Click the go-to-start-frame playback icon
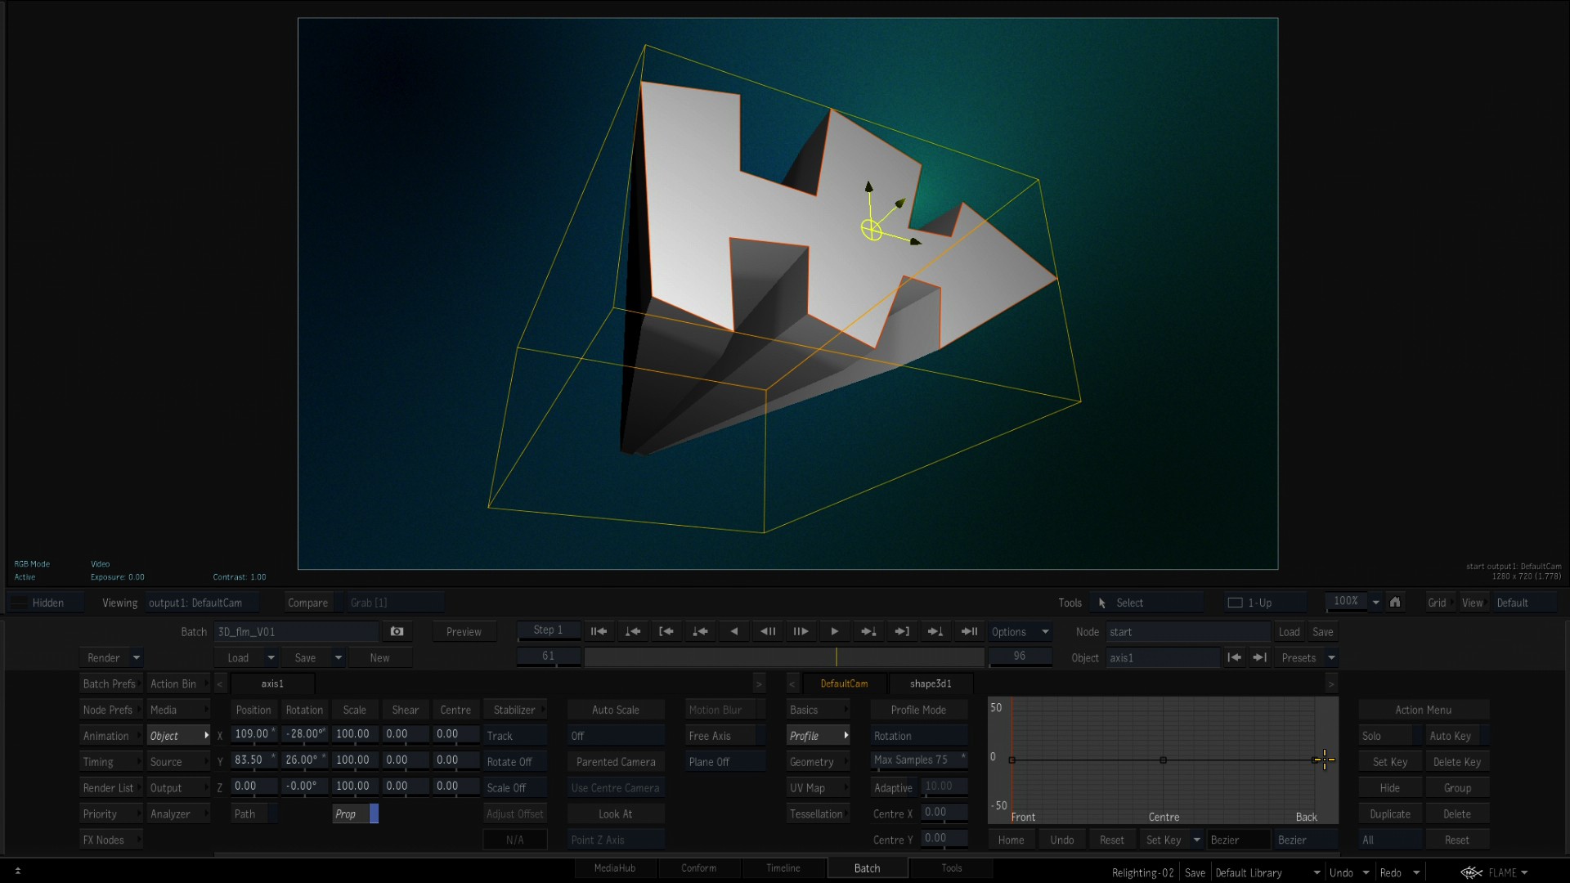This screenshot has width=1570, height=883. (x=599, y=631)
